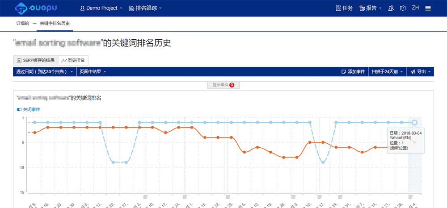Image resolution: width=447 pixels, height=208 pixels.
Task: Open the 扫描于24天前 dropdown
Action: pyautogui.click(x=388, y=72)
